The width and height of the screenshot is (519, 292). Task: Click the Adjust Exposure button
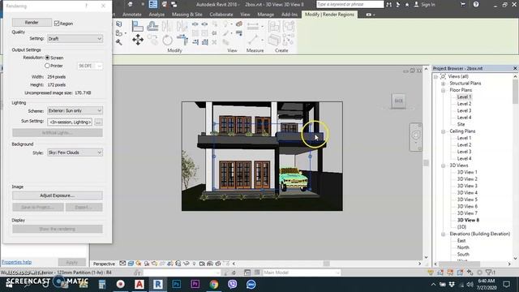[x=58, y=195]
